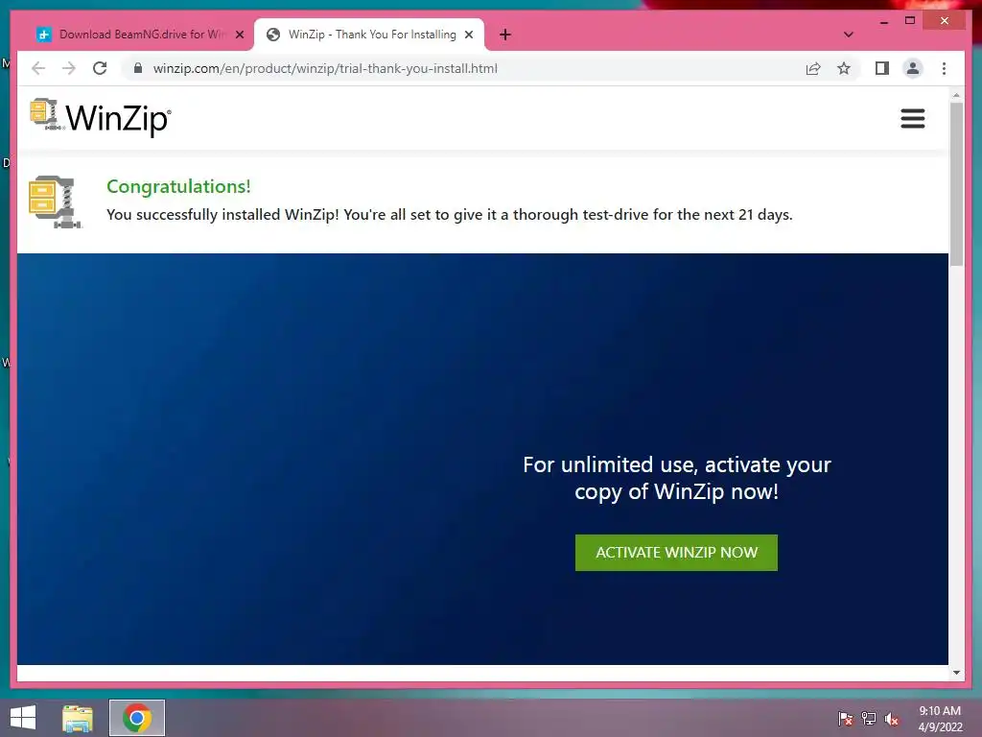Close the WinZip Thank You tab
The width and height of the screenshot is (982, 737).
point(468,35)
